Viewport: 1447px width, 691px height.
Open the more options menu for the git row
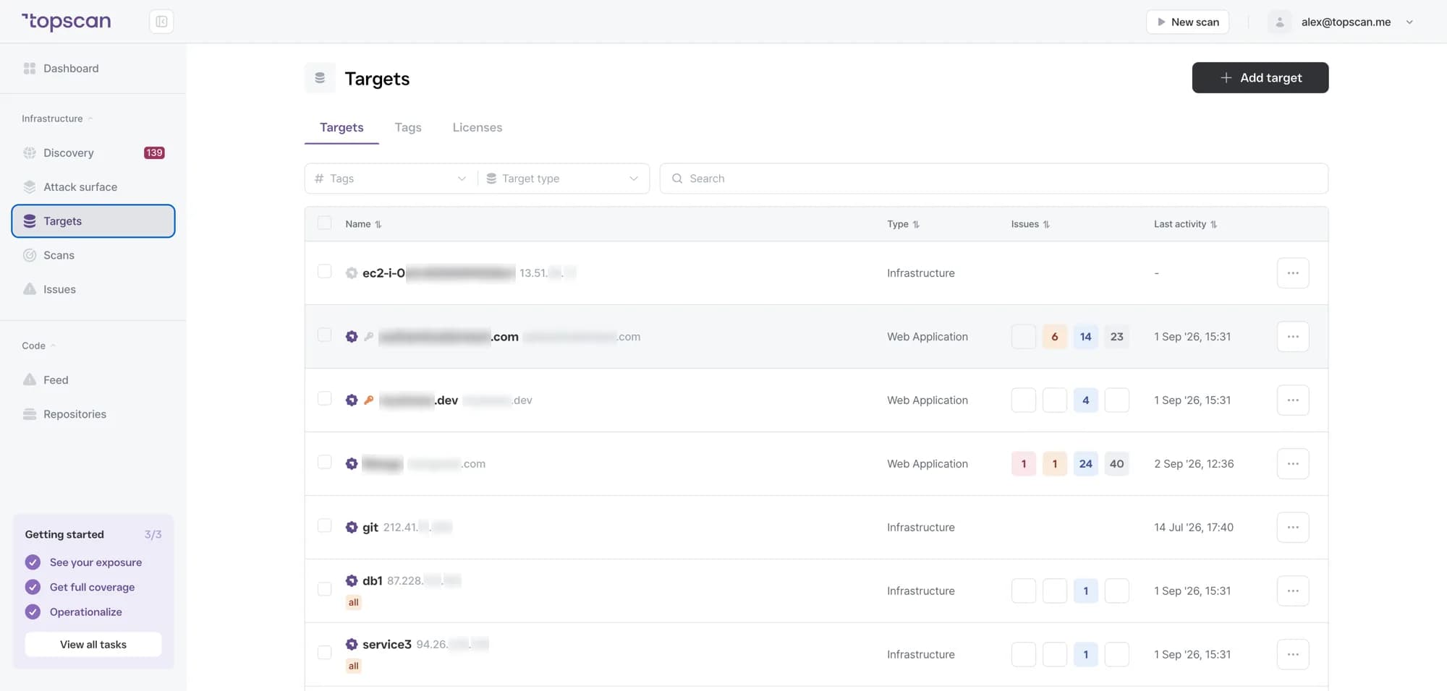point(1293,527)
